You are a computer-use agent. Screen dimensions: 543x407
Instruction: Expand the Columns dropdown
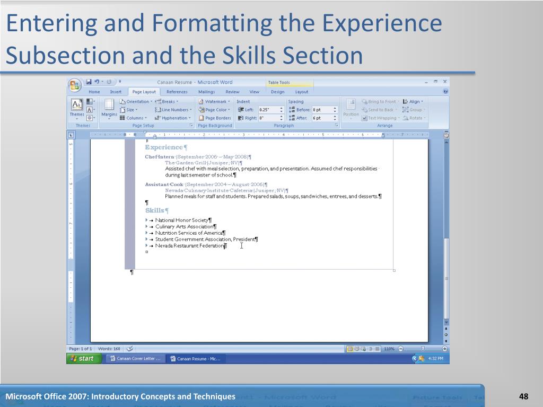point(133,118)
